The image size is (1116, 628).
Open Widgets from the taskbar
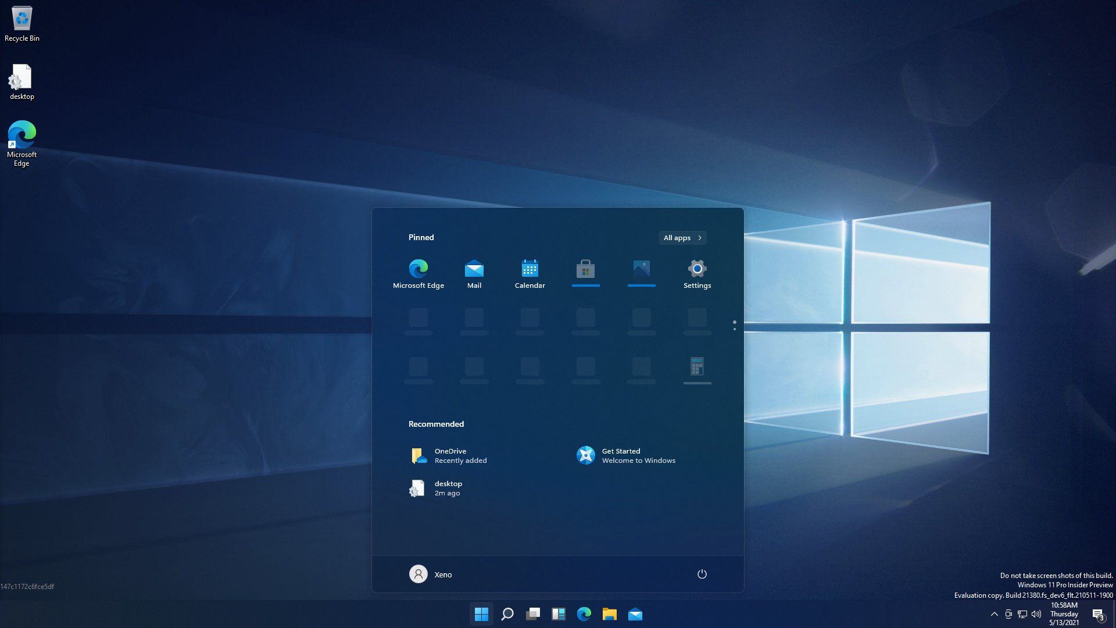(558, 614)
